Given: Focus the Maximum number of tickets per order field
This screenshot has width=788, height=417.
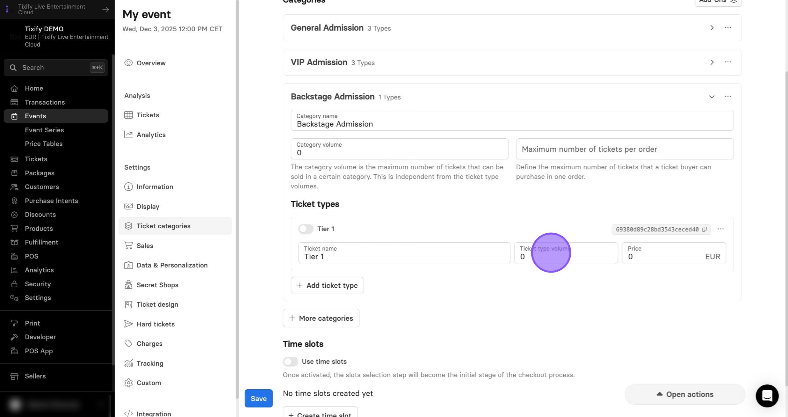Looking at the screenshot, I should click(625, 149).
